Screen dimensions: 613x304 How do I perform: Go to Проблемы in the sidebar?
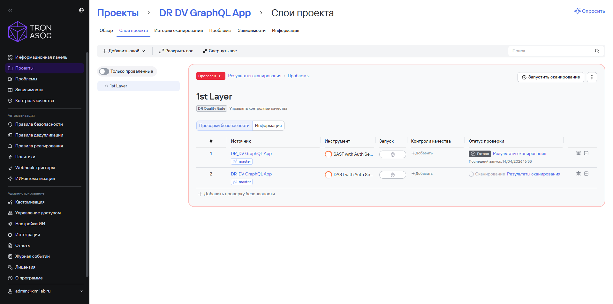(44, 79)
